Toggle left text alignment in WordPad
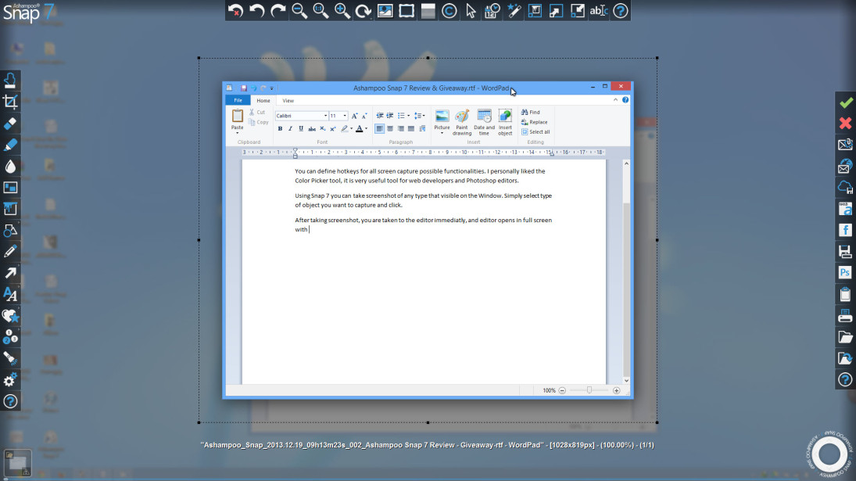The image size is (856, 481). [379, 129]
